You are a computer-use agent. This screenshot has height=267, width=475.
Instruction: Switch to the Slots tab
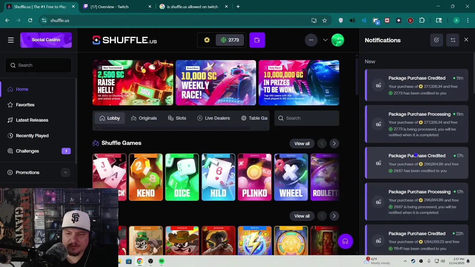(x=177, y=118)
